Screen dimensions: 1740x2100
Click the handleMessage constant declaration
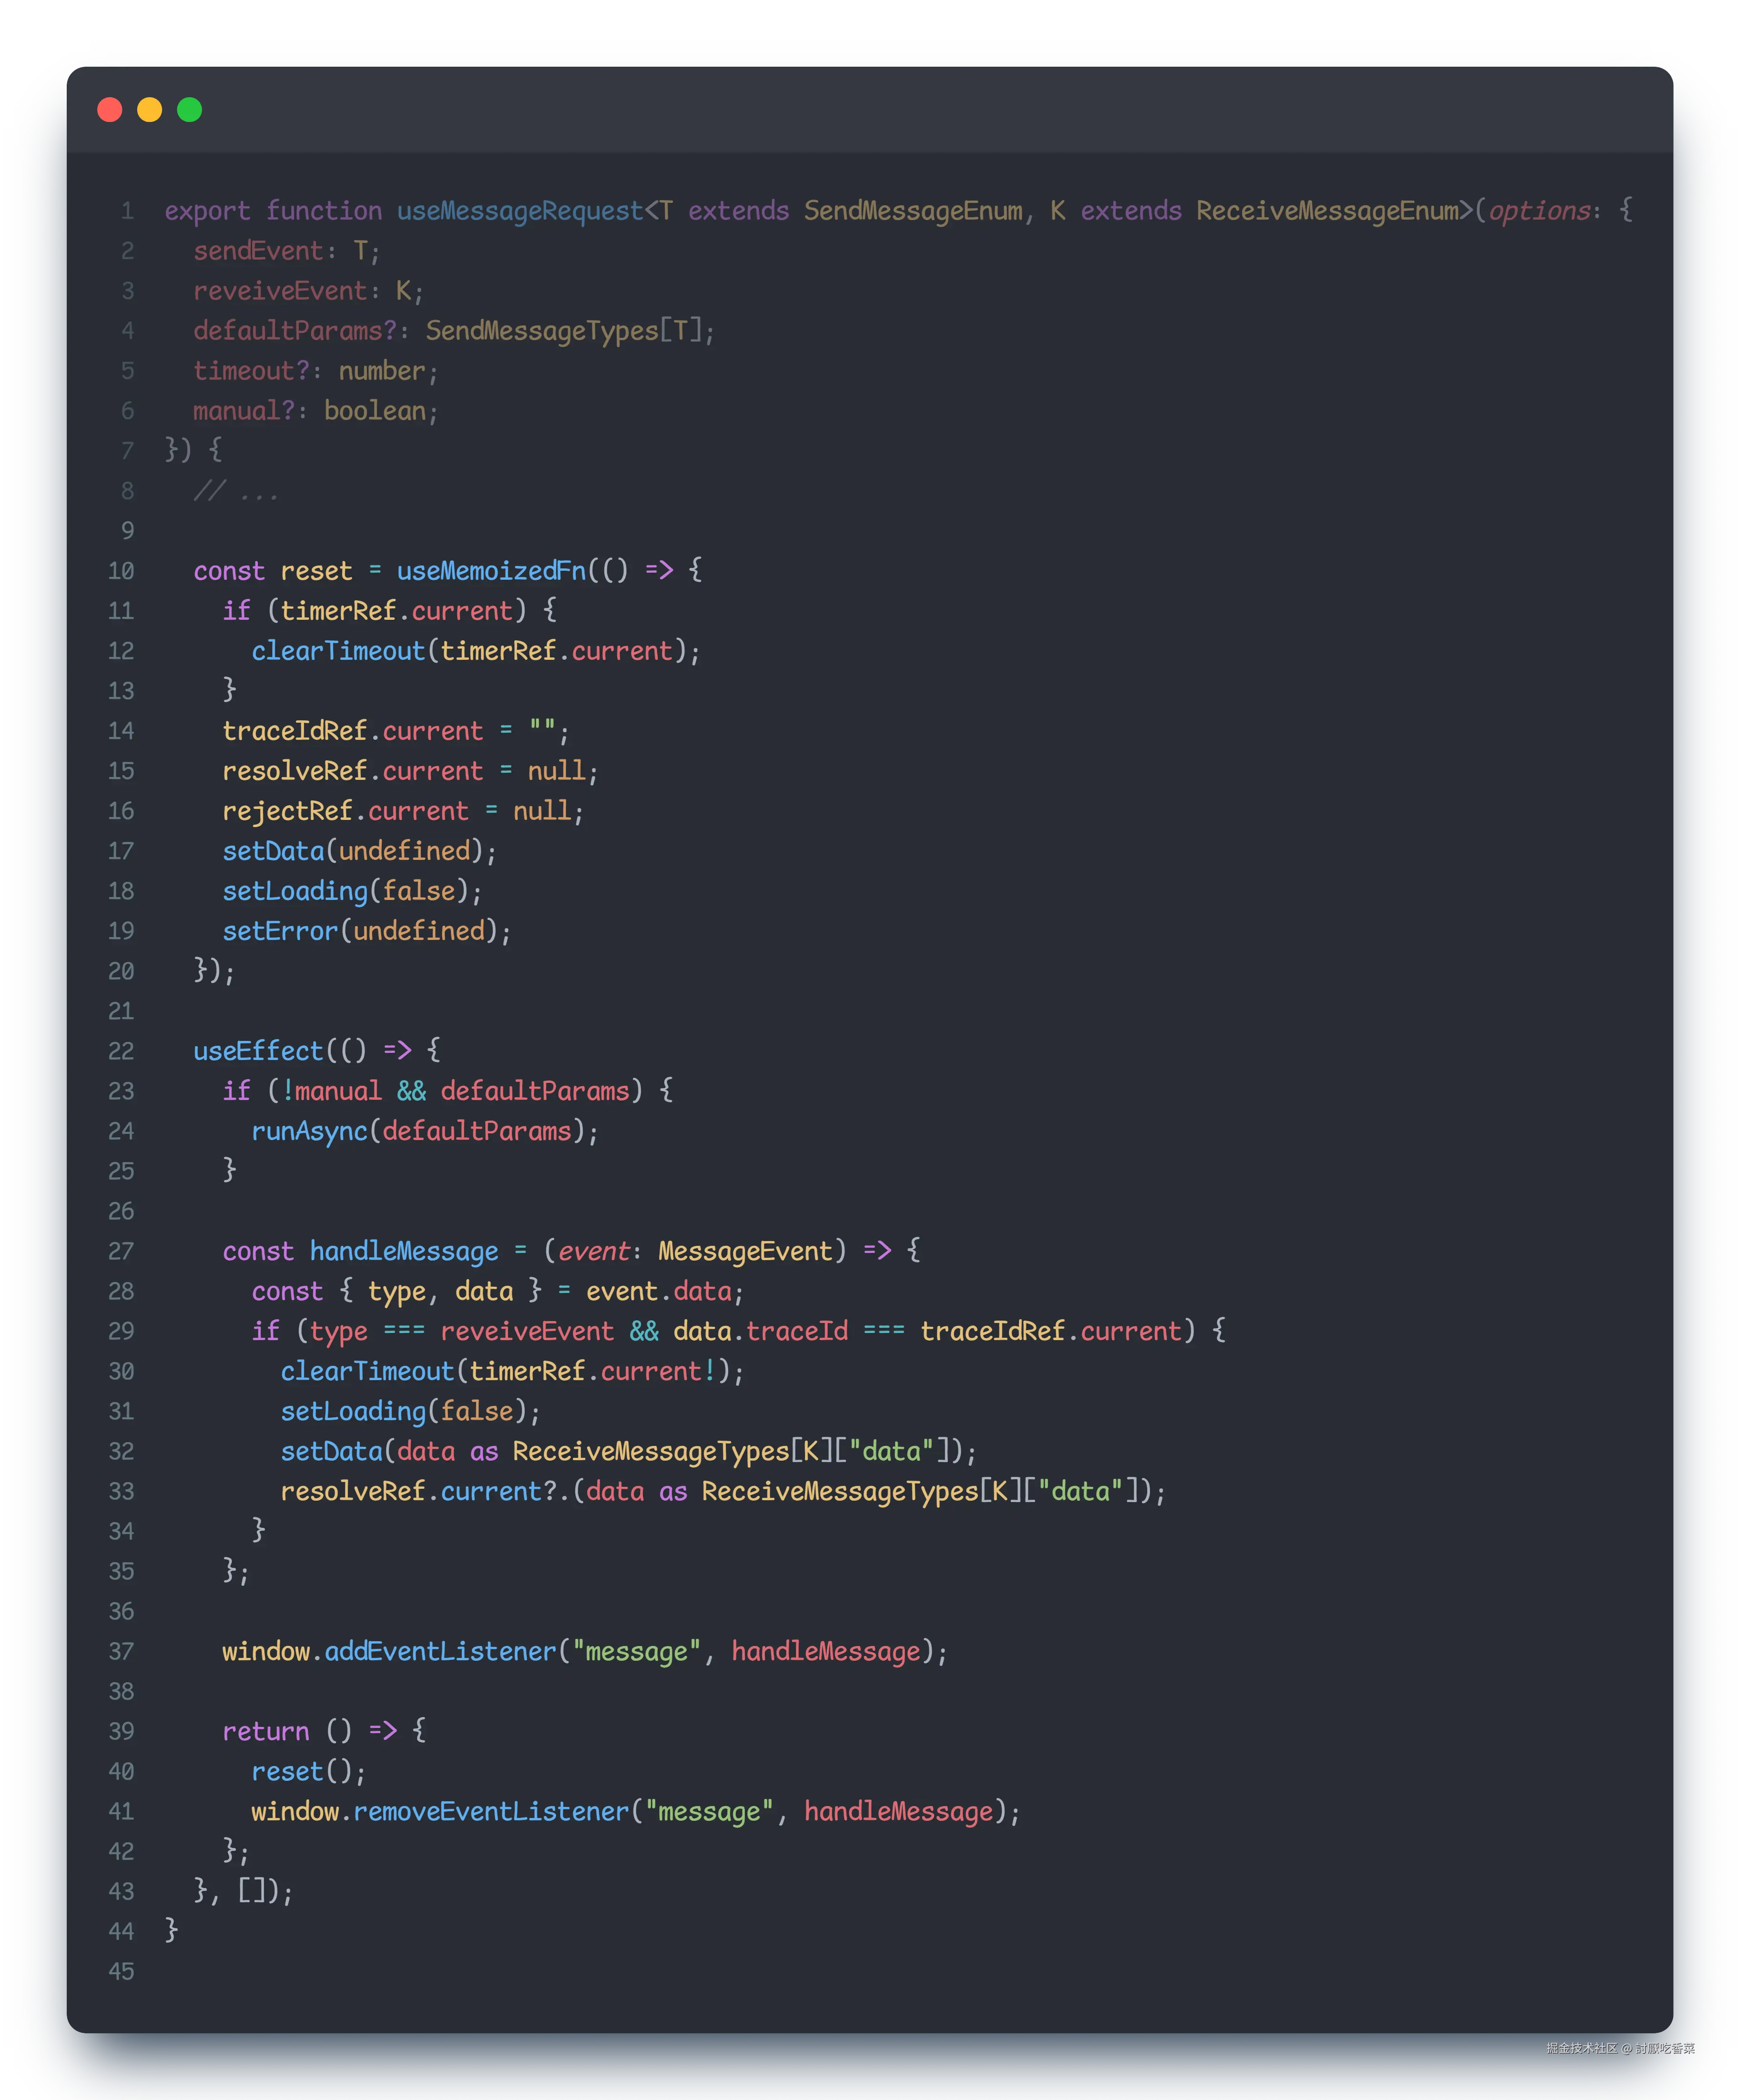(403, 1251)
